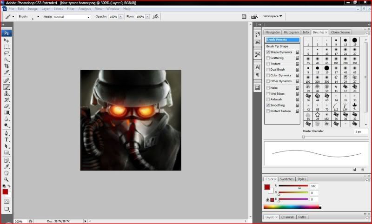Enable the Texture checkbox

click(268, 64)
